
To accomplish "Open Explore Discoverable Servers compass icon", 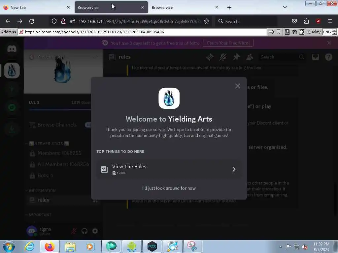I will click(12, 107).
